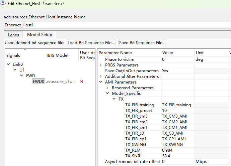Click the deg unit cell
231x166 pixels.
[211, 59]
